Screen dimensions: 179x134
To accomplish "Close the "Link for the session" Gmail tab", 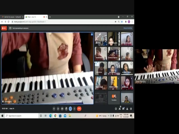I will pos(23,17).
